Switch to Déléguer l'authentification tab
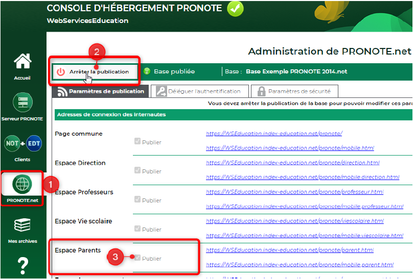The image size is (414, 279). 200,91
